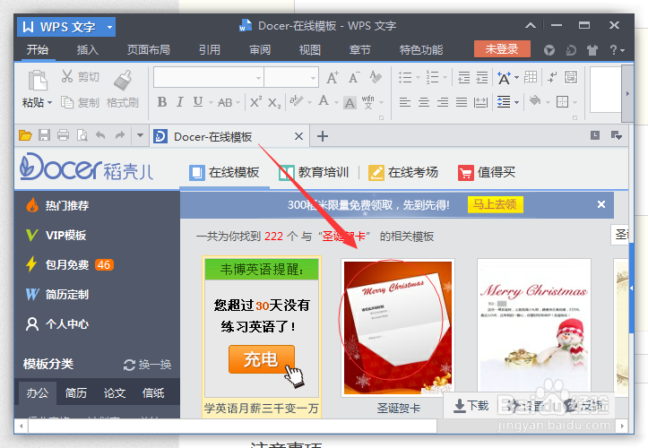
Task: Click the numbered list icon
Action: pyautogui.click(x=432, y=77)
